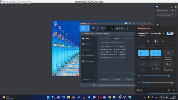Show hidden tray icons chevron

click(145, 97)
